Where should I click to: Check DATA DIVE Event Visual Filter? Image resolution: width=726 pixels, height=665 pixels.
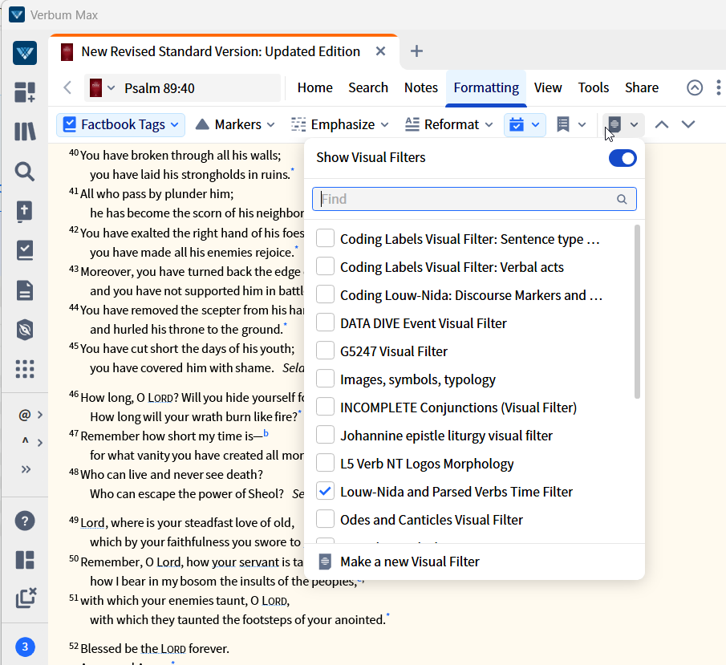click(325, 322)
